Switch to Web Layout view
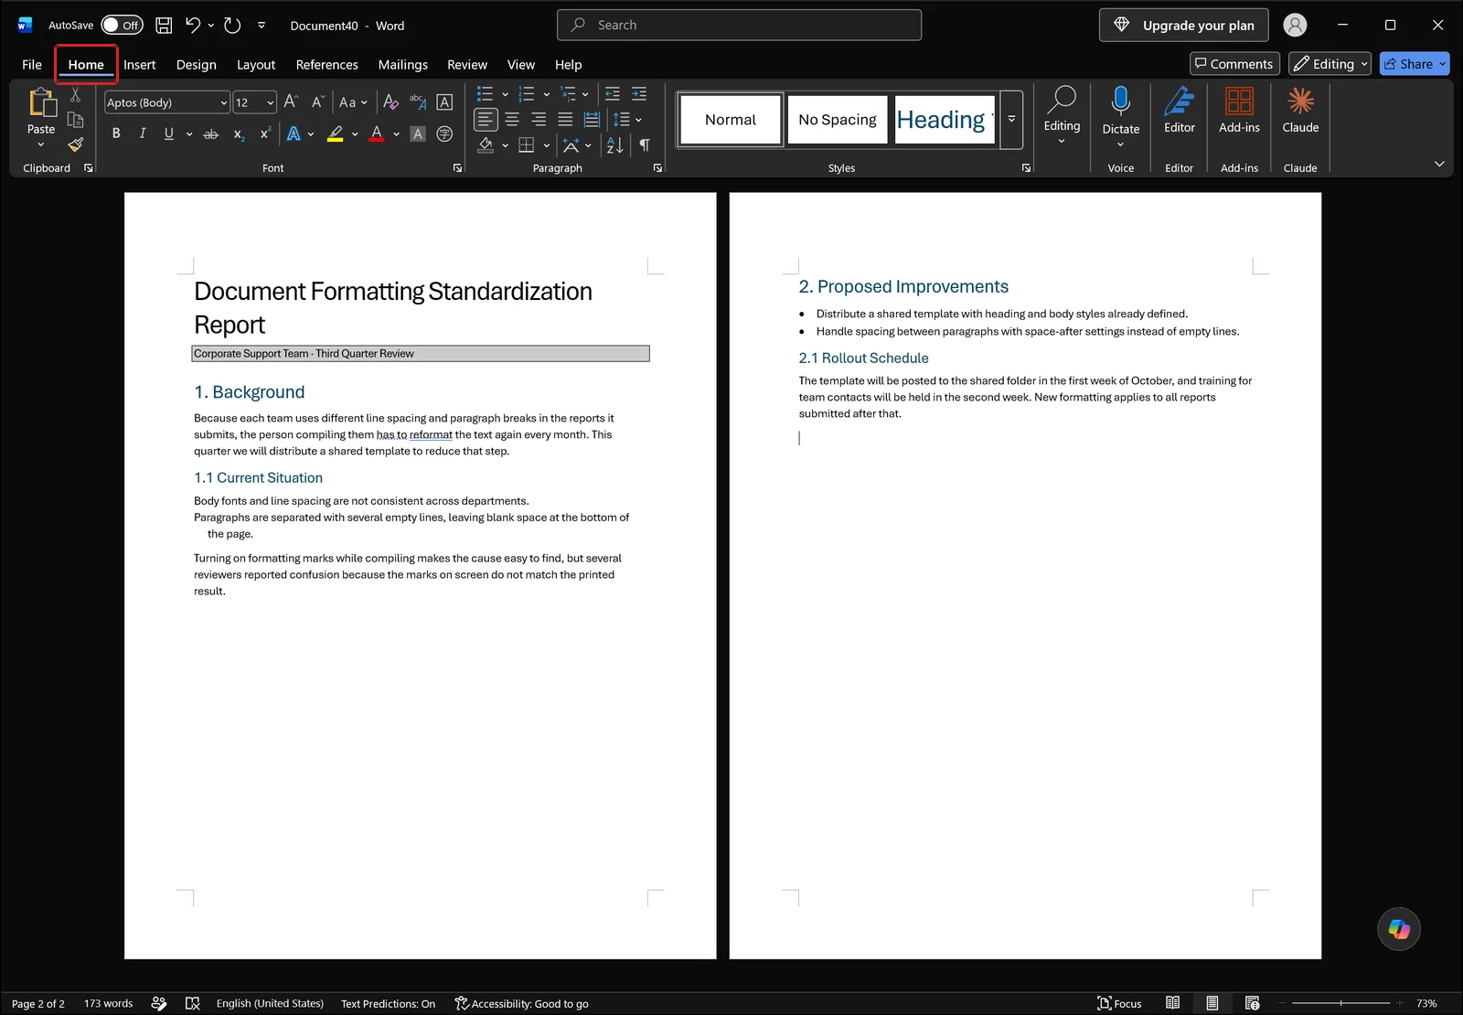1463x1015 pixels. (1252, 1003)
